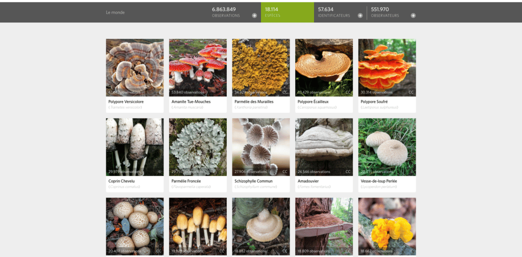Open the Polypore Versicolore photo
522x257 pixels.
pyautogui.click(x=135, y=68)
